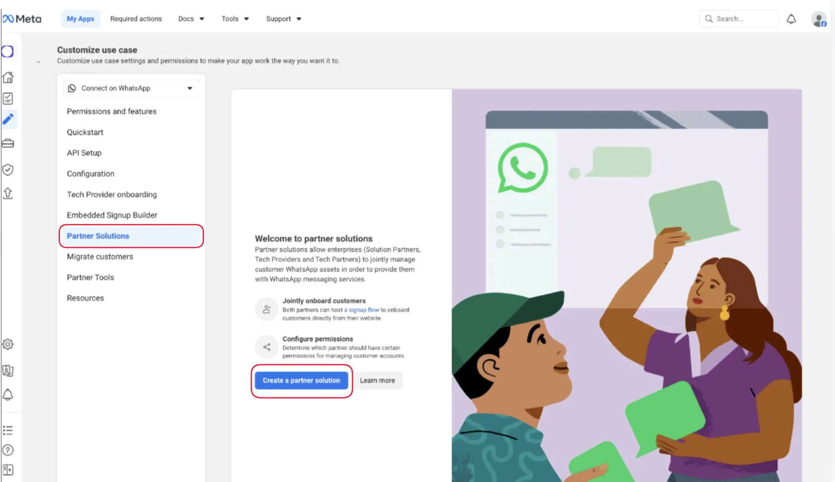Click the Configure permissions share icon
This screenshot has height=482, width=835.
267,347
